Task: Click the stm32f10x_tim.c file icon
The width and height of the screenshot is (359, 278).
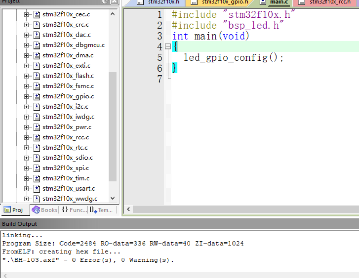Action: click(37, 178)
